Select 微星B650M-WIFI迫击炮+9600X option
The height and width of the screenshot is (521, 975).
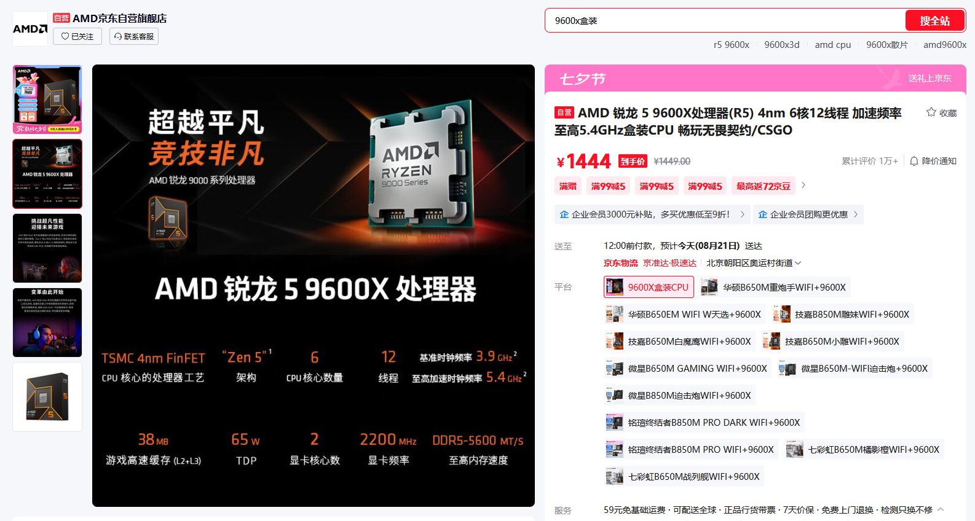coord(855,368)
